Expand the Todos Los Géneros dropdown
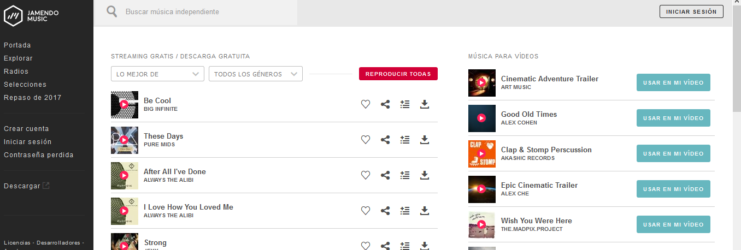 tap(256, 74)
